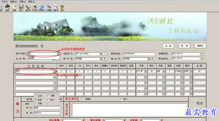Expand the 输出员 dropdown
This screenshot has height=121, width=219.
(148, 59)
